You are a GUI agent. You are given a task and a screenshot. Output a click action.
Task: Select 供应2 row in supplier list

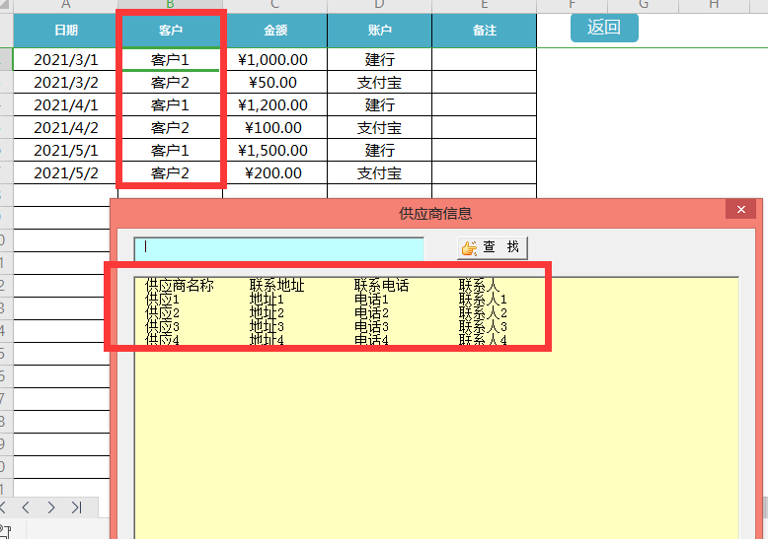pyautogui.click(x=436, y=312)
